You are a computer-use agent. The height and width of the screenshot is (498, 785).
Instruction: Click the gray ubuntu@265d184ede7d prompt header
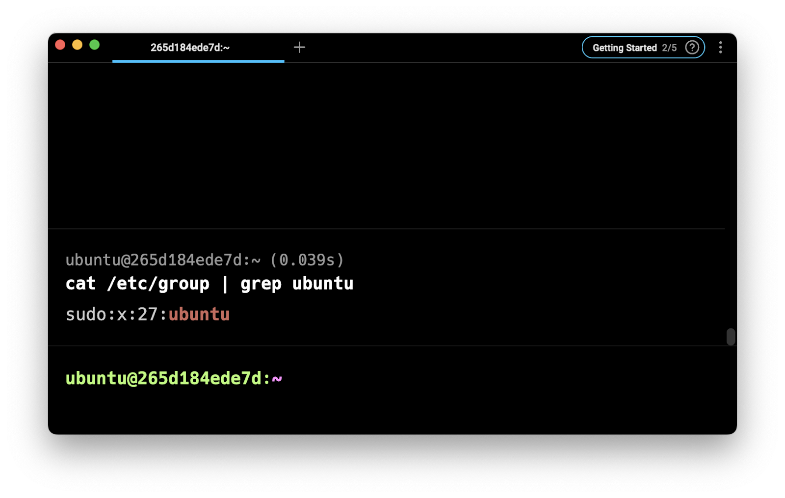point(163,260)
